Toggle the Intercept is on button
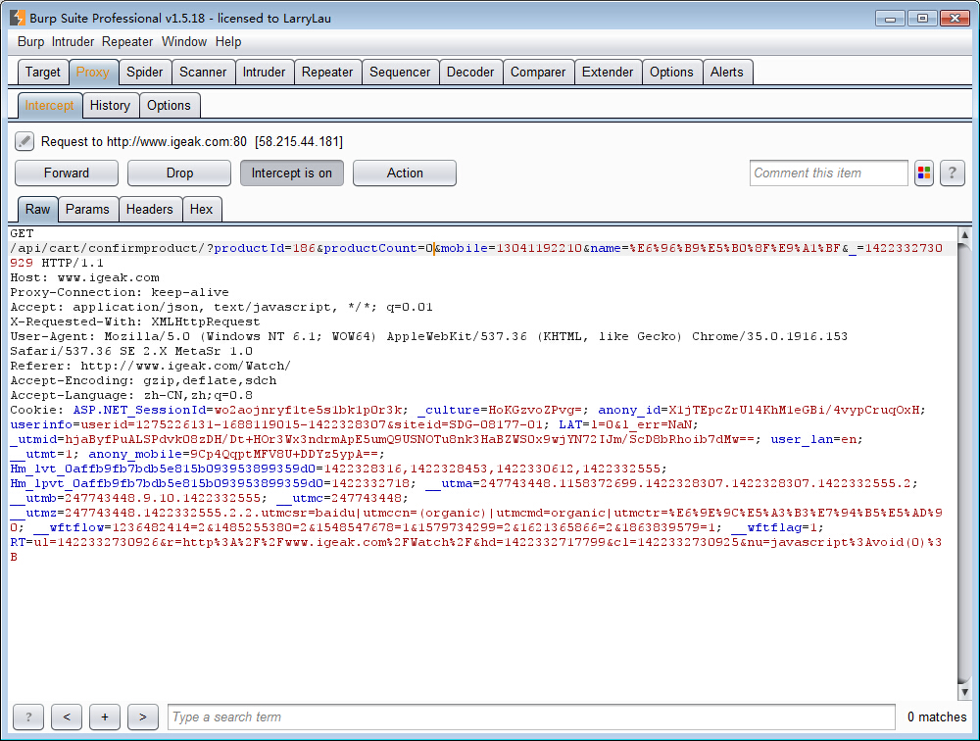The image size is (980, 741). tap(292, 173)
